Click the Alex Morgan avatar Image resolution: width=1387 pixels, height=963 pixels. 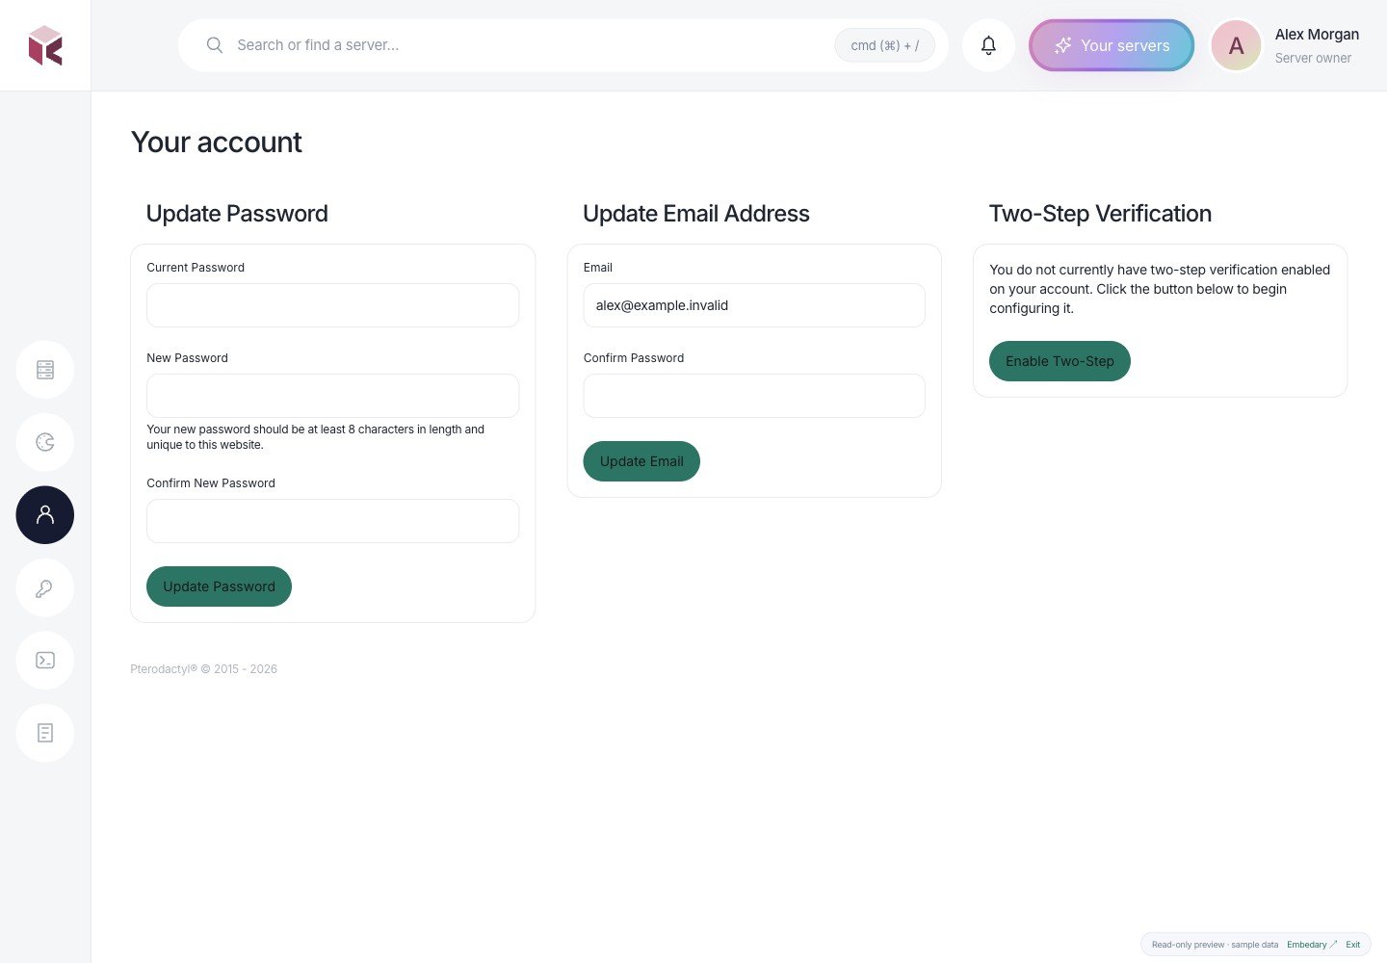pos(1236,45)
